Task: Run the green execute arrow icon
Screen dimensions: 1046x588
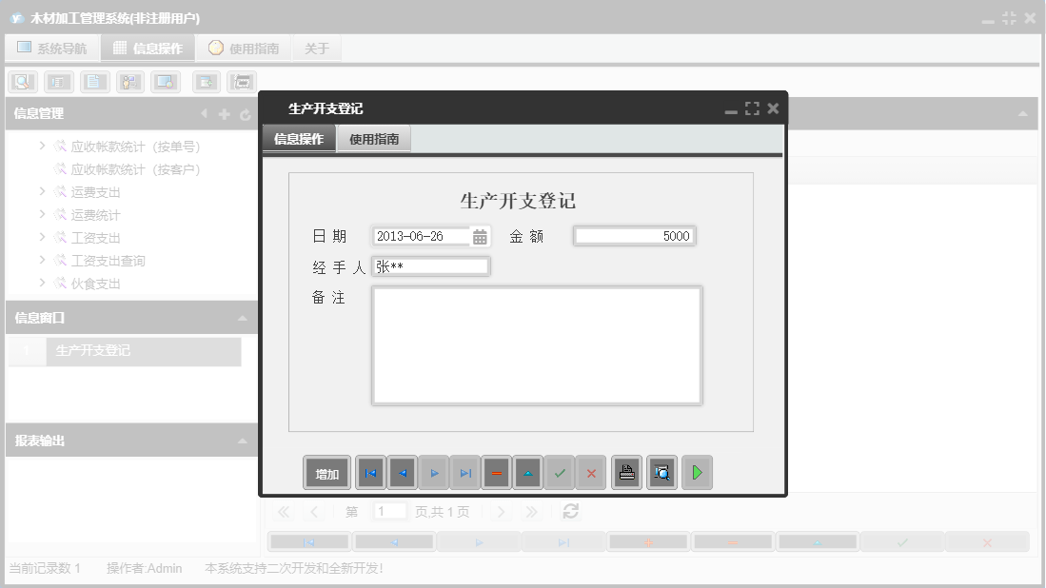Action: [697, 472]
